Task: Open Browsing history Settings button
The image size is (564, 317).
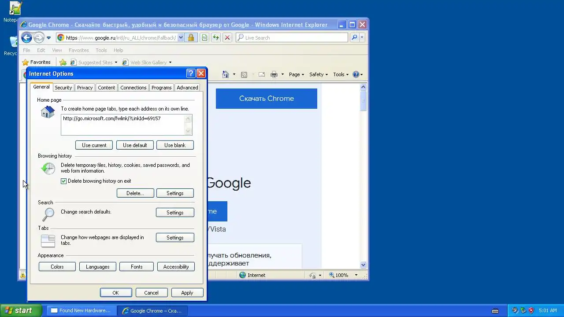Action: (x=175, y=193)
